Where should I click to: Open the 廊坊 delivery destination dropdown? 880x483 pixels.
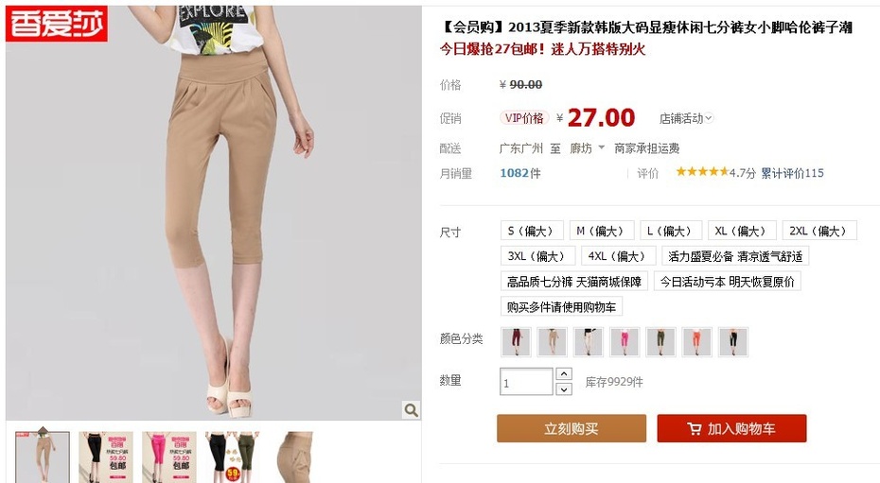[x=587, y=148]
